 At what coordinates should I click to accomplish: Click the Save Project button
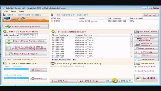[146, 59]
